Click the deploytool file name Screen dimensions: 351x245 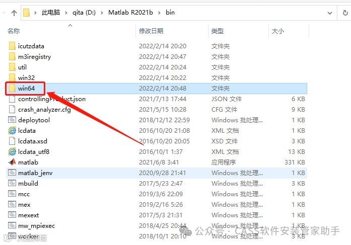pos(34,120)
